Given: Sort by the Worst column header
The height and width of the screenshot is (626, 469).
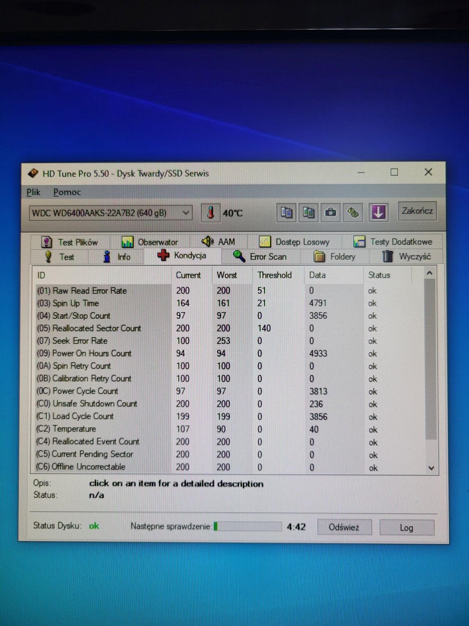Looking at the screenshot, I should [x=233, y=275].
